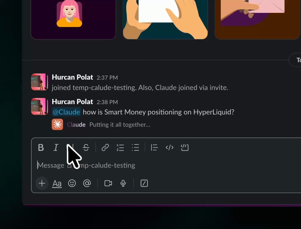Select the pink-haired avatar illustration card
The width and height of the screenshot is (301, 229).
coord(73,19)
